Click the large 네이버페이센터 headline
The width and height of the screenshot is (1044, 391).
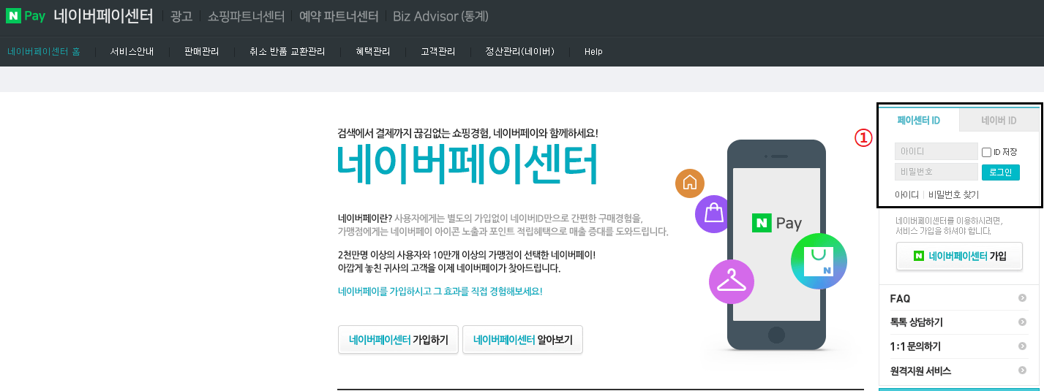467,164
